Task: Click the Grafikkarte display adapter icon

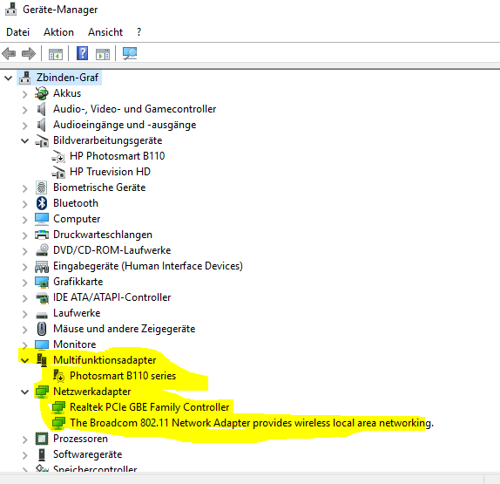Action: click(x=42, y=282)
